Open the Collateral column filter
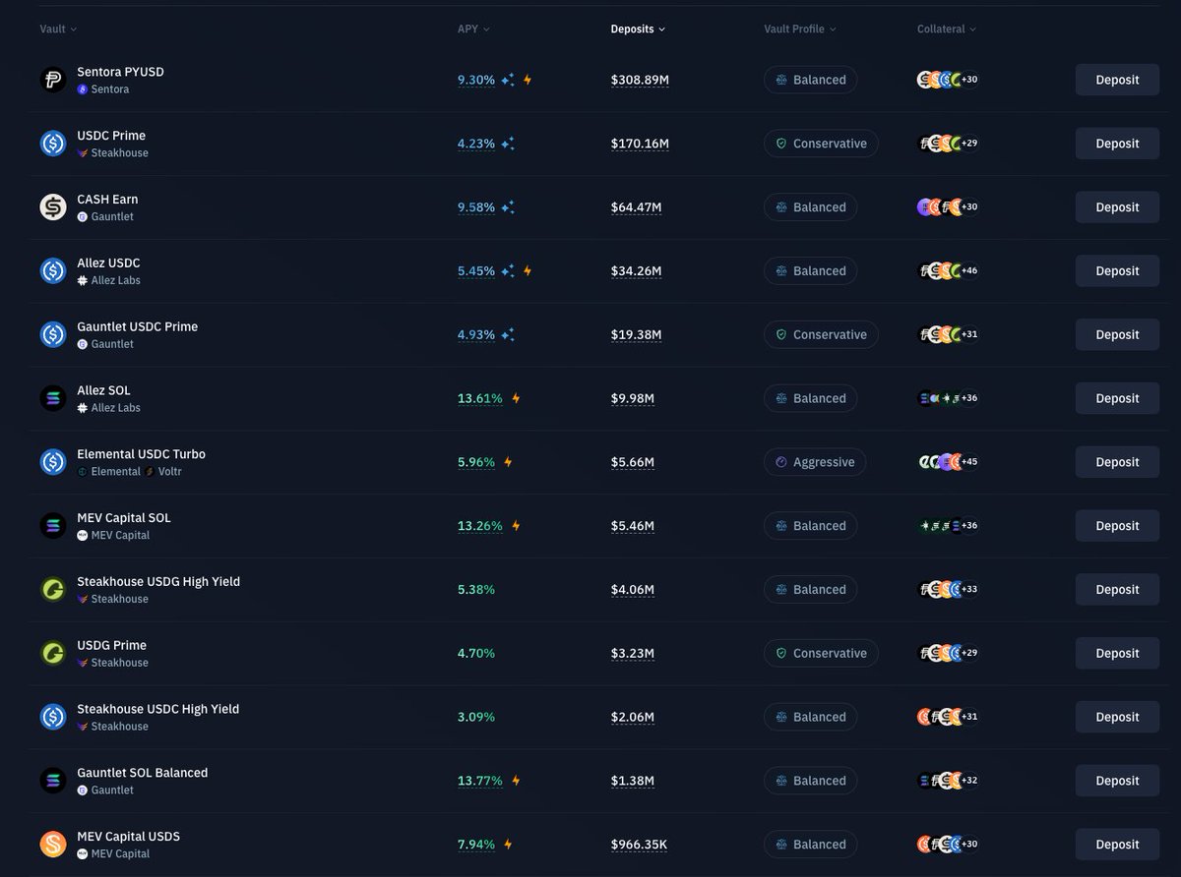This screenshot has height=877, width=1181. pyautogui.click(x=947, y=29)
